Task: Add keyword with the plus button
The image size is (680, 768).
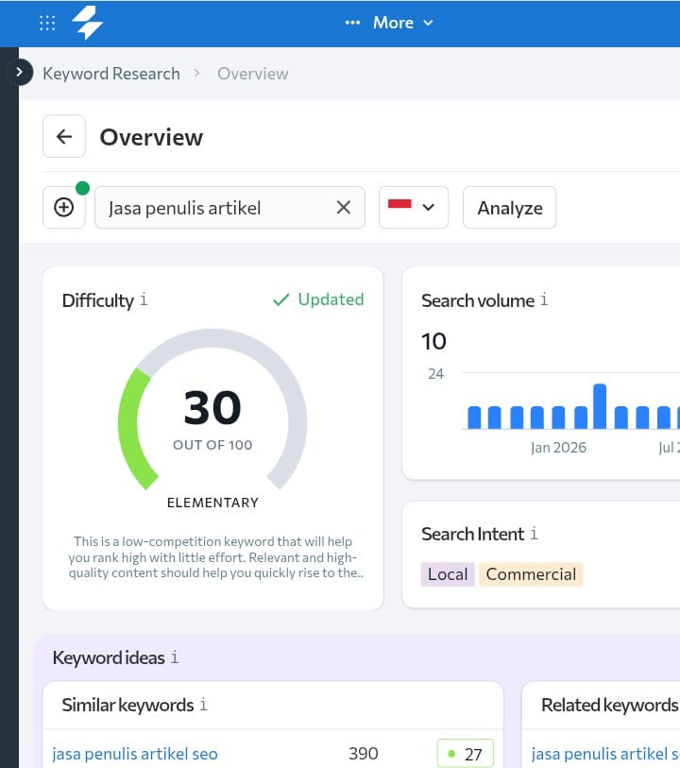Action: point(64,207)
